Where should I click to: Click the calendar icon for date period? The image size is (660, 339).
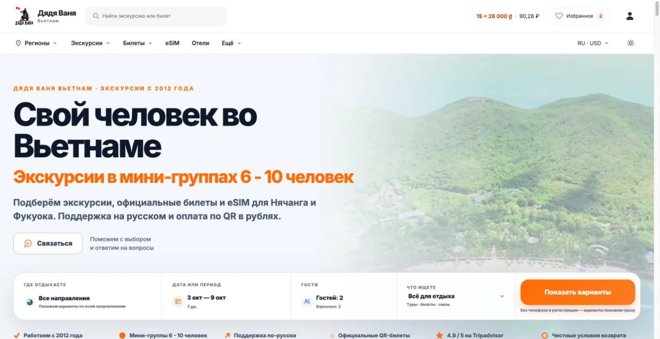coord(178,301)
